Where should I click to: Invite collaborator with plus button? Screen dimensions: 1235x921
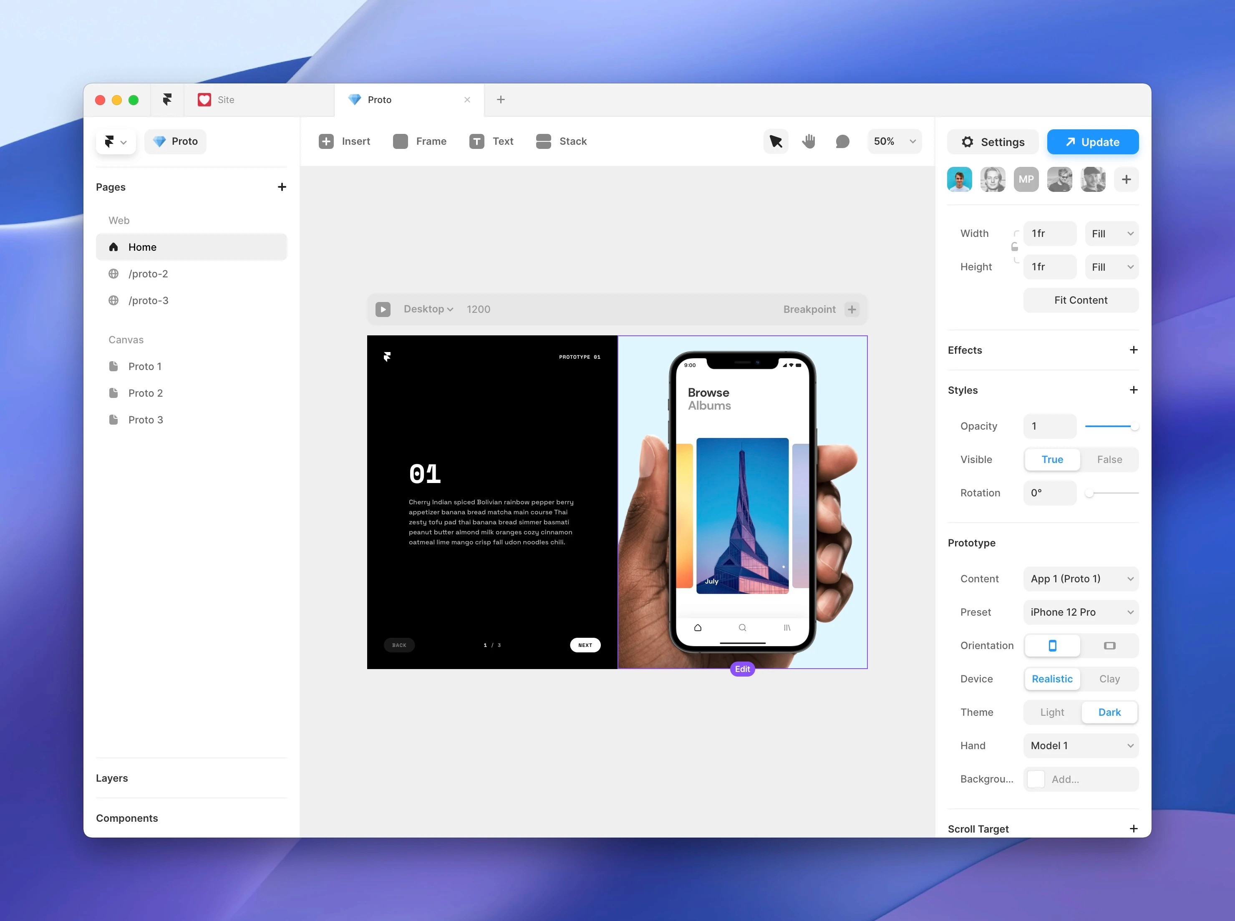click(x=1126, y=179)
